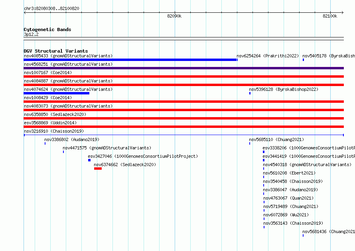355x251 pixels.
Task: Open the esv3568869 (Uddin2014) label
Action: click(50, 123)
